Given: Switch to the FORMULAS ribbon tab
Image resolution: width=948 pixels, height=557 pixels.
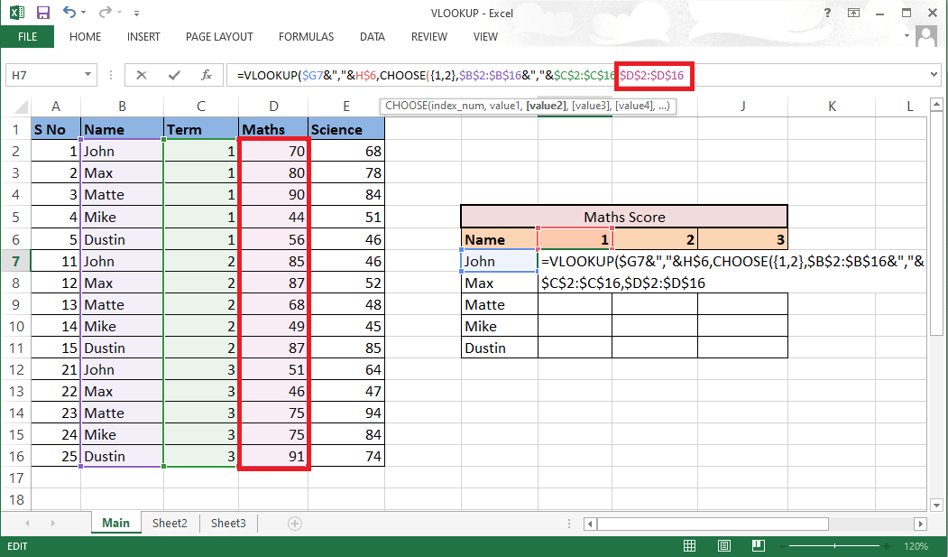Looking at the screenshot, I should pos(306,37).
